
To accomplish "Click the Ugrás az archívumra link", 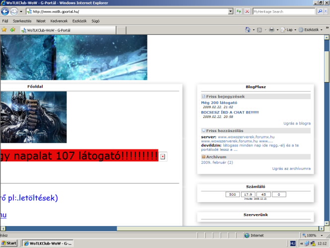I will coord(291,168).
